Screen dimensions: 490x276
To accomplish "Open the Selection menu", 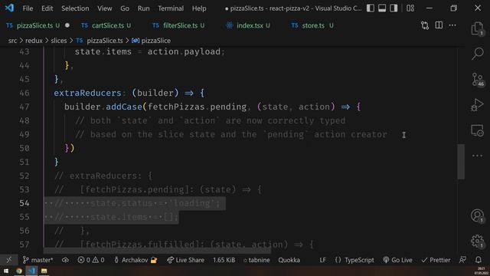I will [x=75, y=8].
